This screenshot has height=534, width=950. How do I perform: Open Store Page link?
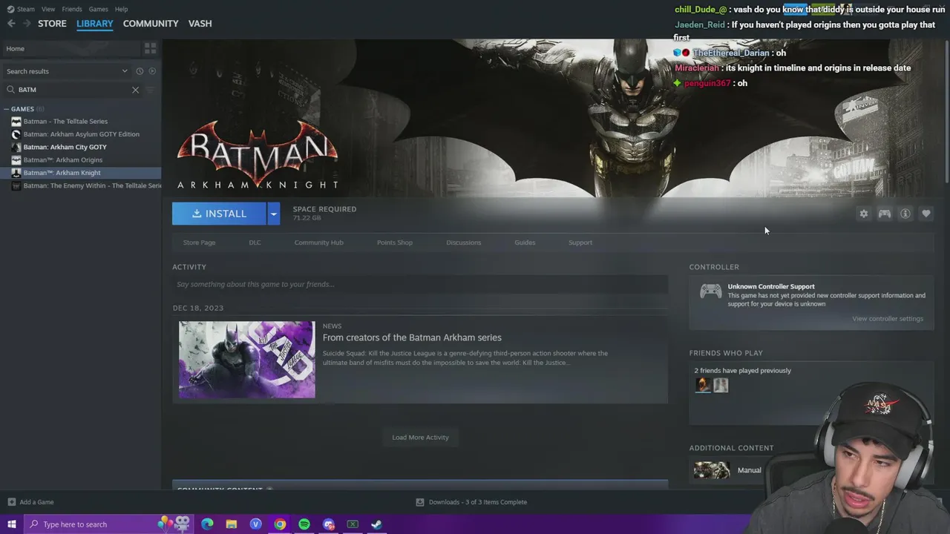tap(199, 243)
